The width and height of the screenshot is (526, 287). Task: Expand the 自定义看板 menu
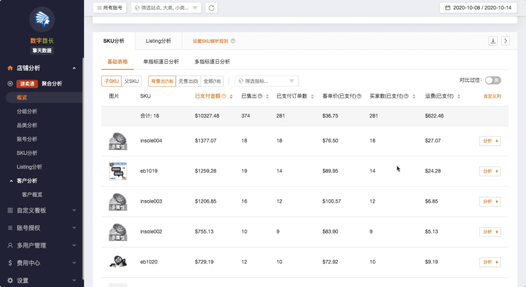pyautogui.click(x=74, y=211)
